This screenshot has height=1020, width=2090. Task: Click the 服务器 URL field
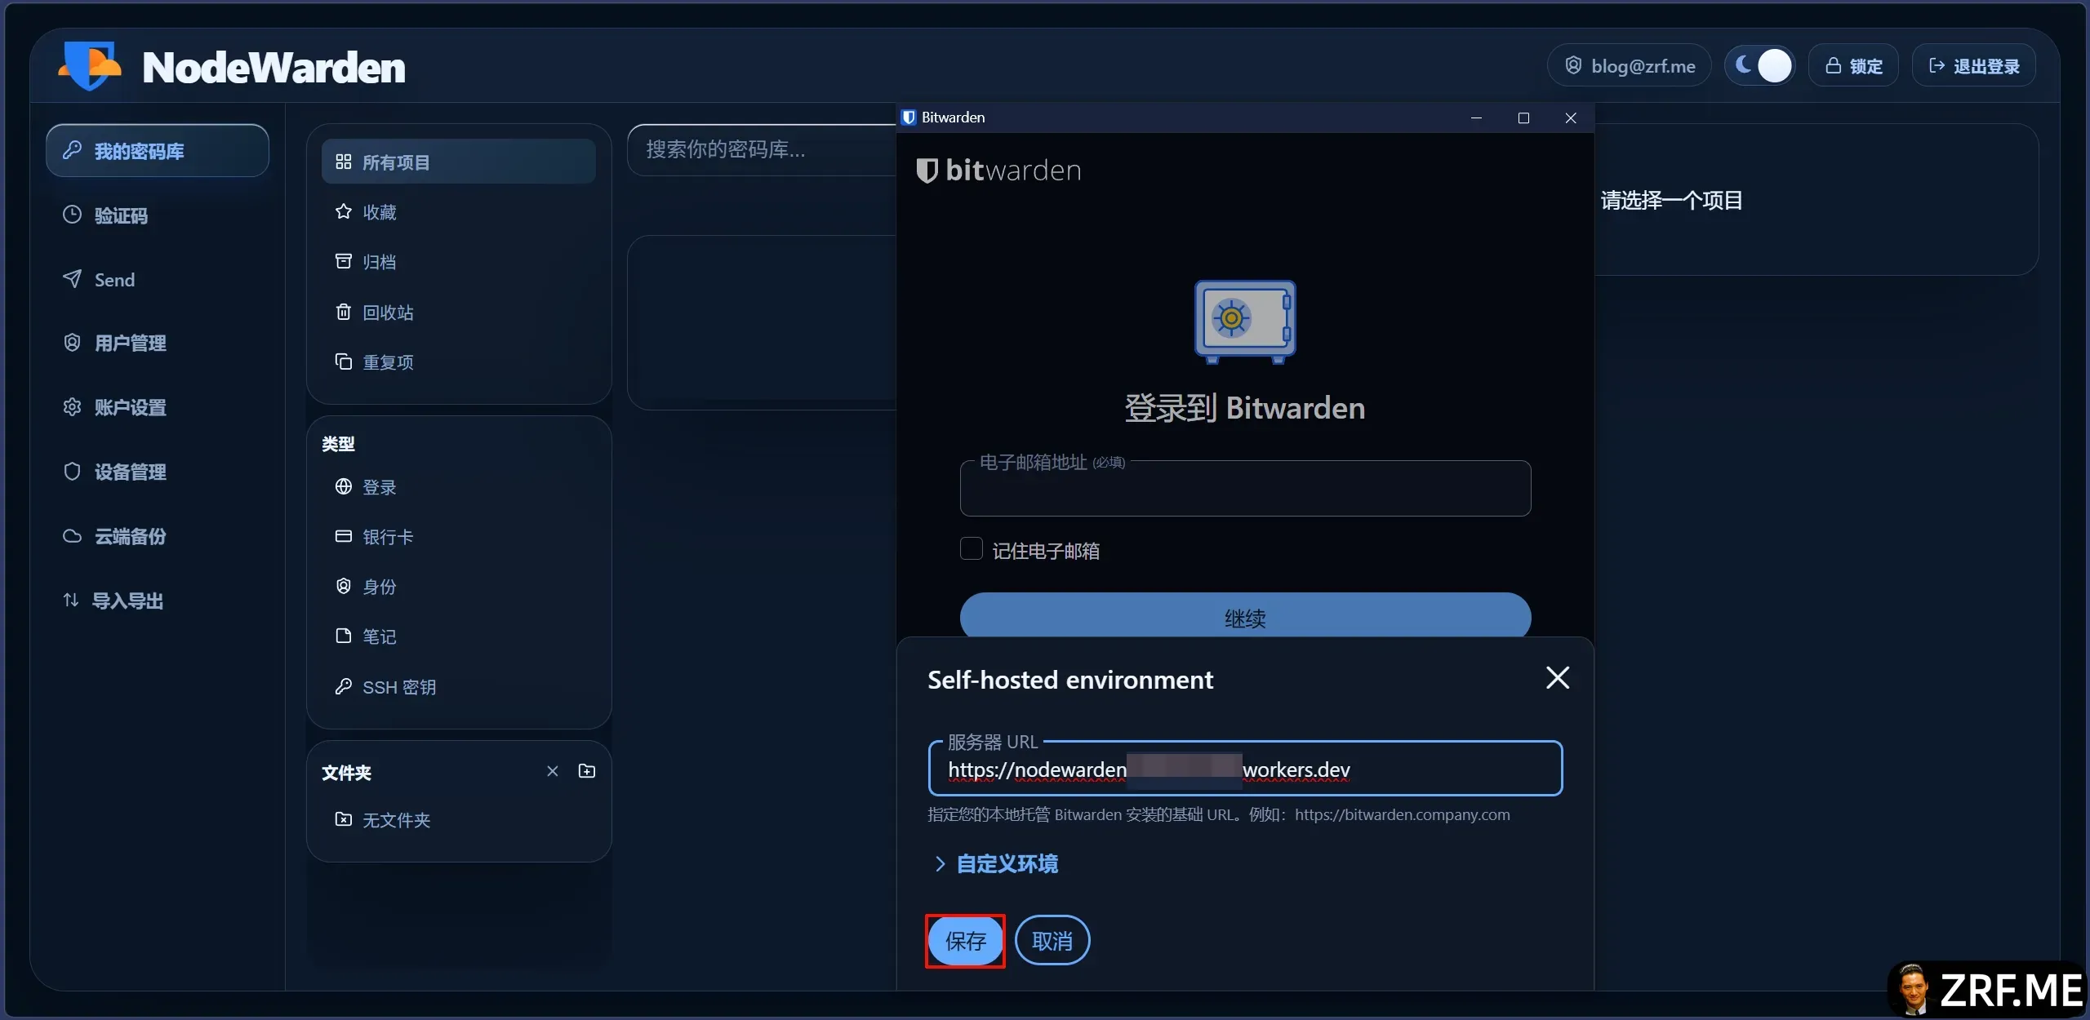click(1245, 769)
